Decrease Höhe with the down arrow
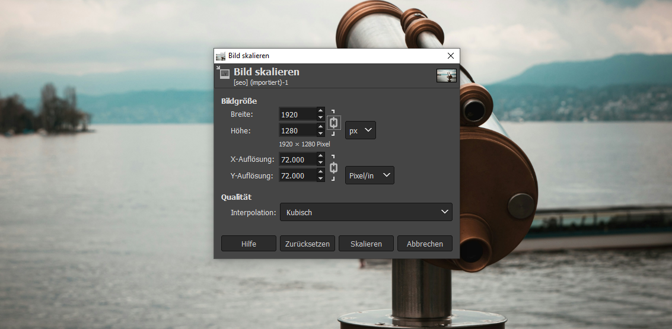The image size is (672, 329). click(x=320, y=133)
